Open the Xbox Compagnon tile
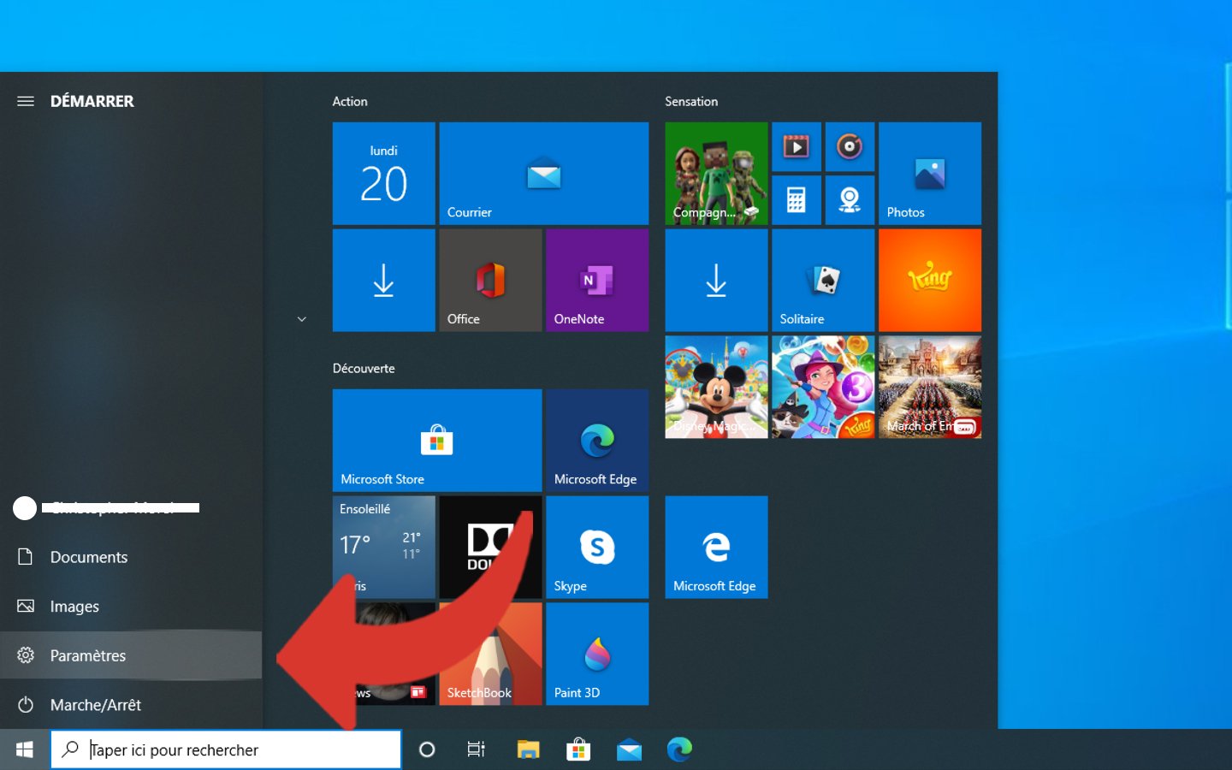The width and height of the screenshot is (1232, 770). click(x=716, y=174)
